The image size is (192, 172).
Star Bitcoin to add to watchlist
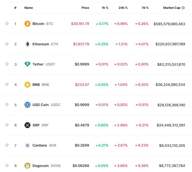(7, 23)
